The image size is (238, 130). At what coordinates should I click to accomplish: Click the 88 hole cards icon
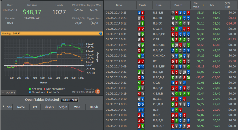(x=141, y=39)
